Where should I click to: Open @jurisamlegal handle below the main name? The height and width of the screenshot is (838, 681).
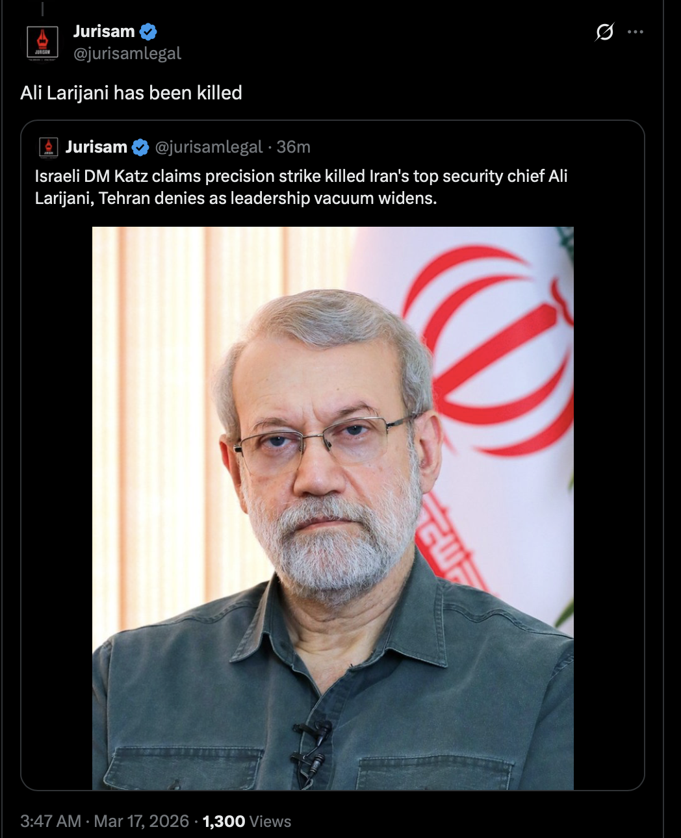tap(127, 53)
